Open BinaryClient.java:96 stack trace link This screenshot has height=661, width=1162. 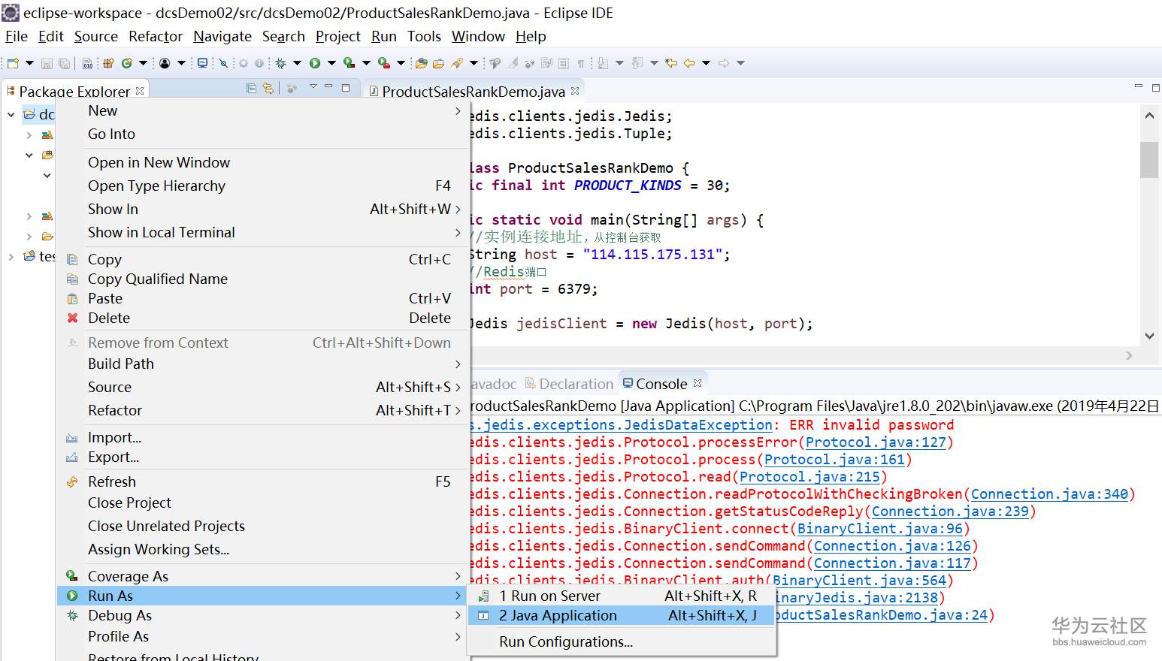coord(880,529)
